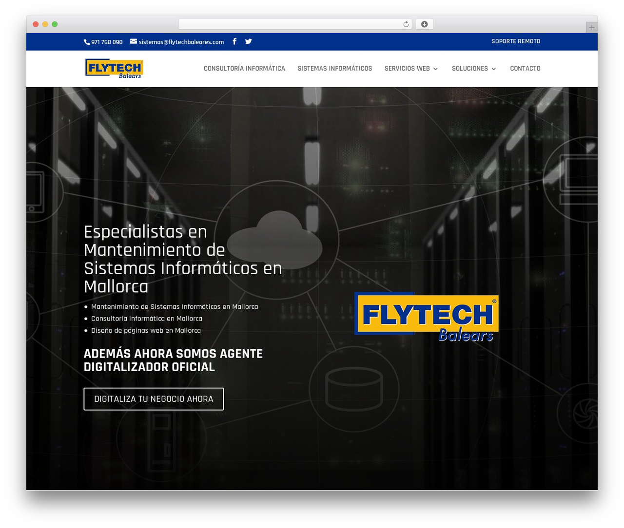The image size is (624, 528).
Task: Open the Soluciones menu label
Action: tap(470, 69)
